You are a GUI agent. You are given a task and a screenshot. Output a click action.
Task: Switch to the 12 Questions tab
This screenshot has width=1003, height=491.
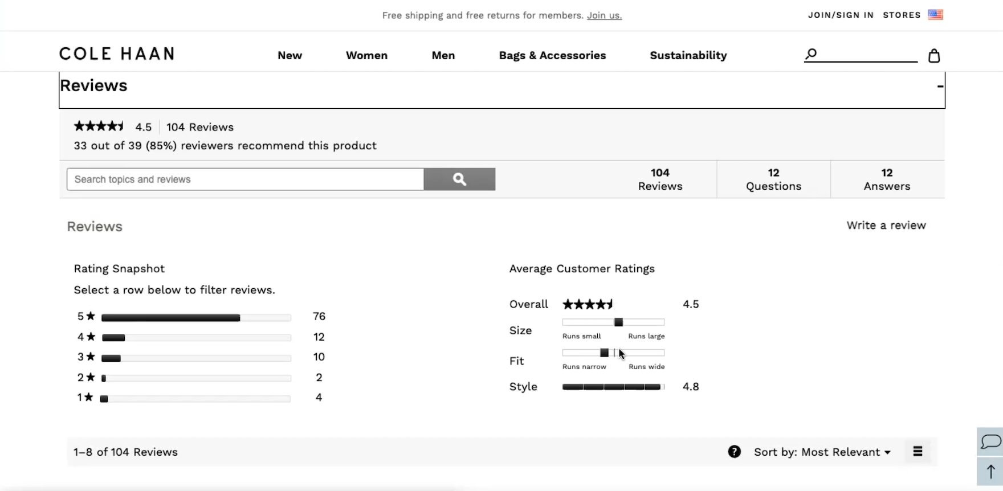point(773,179)
